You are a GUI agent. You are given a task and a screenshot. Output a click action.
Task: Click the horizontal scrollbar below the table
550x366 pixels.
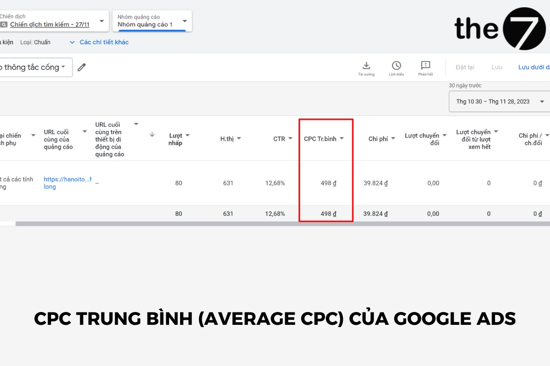click(275, 224)
